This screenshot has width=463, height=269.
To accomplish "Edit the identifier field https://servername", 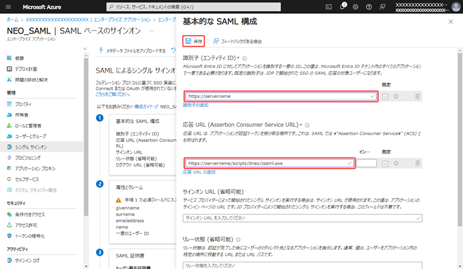I will coord(281,96).
